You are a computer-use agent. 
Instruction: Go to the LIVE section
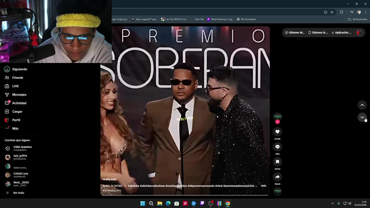pyautogui.click(x=12, y=86)
